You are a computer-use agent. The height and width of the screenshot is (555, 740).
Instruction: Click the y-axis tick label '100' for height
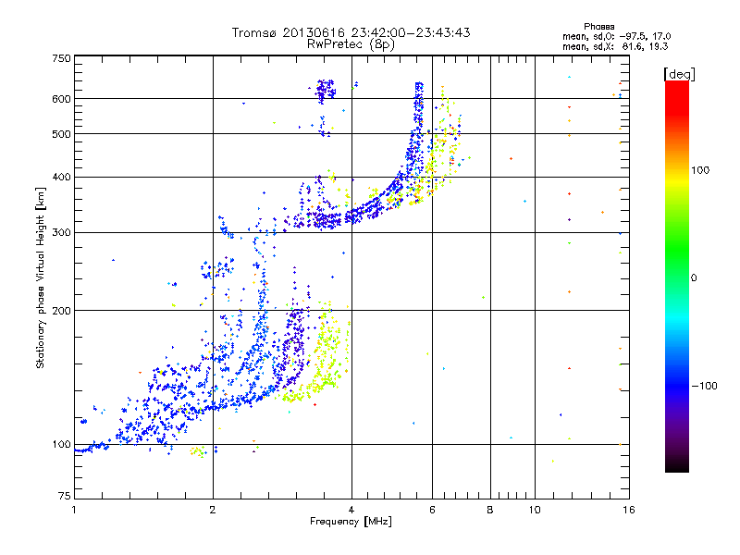click(61, 444)
